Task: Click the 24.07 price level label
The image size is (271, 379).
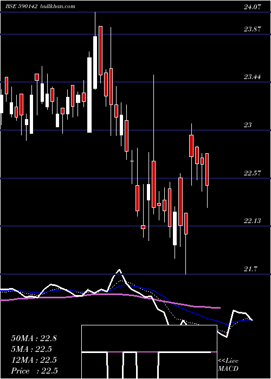Action: (253, 7)
